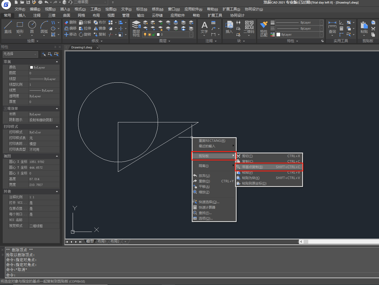Collapse the 常规 section in properties panel
379x285 pixels.
pos(57,62)
